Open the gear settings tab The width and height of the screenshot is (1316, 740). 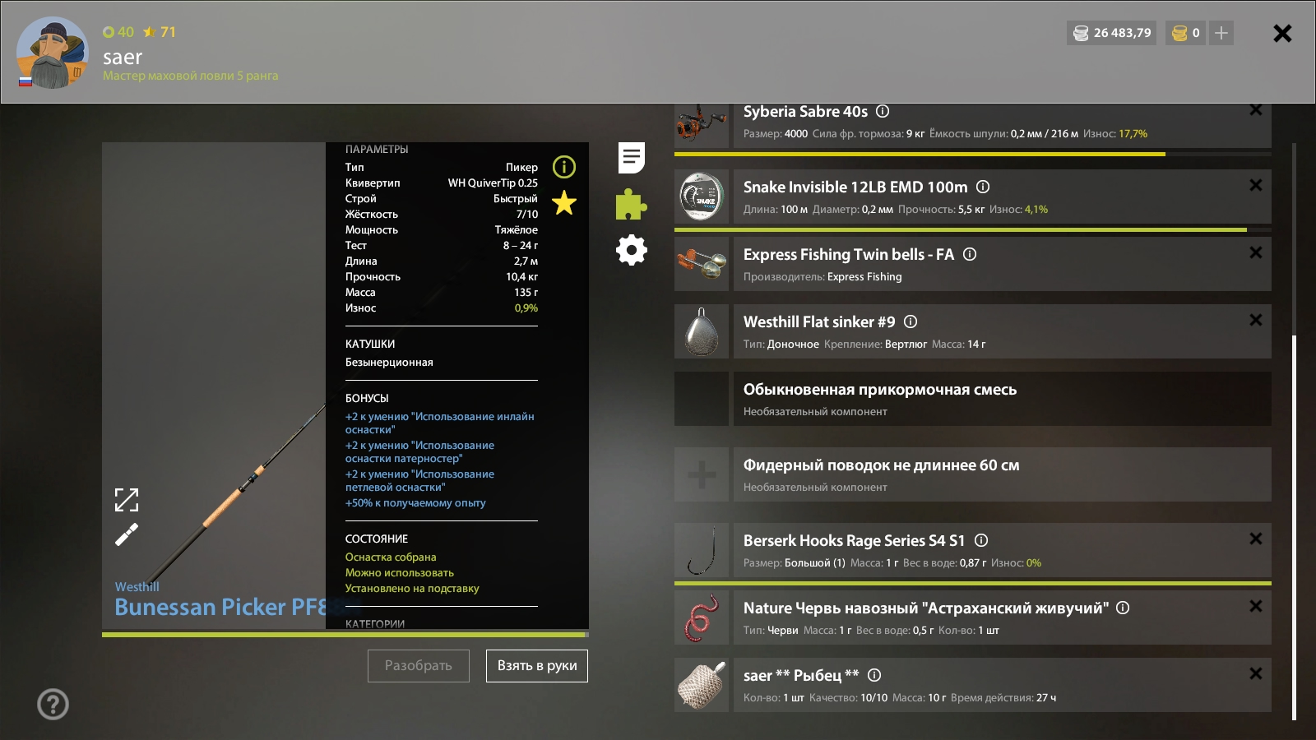point(632,250)
